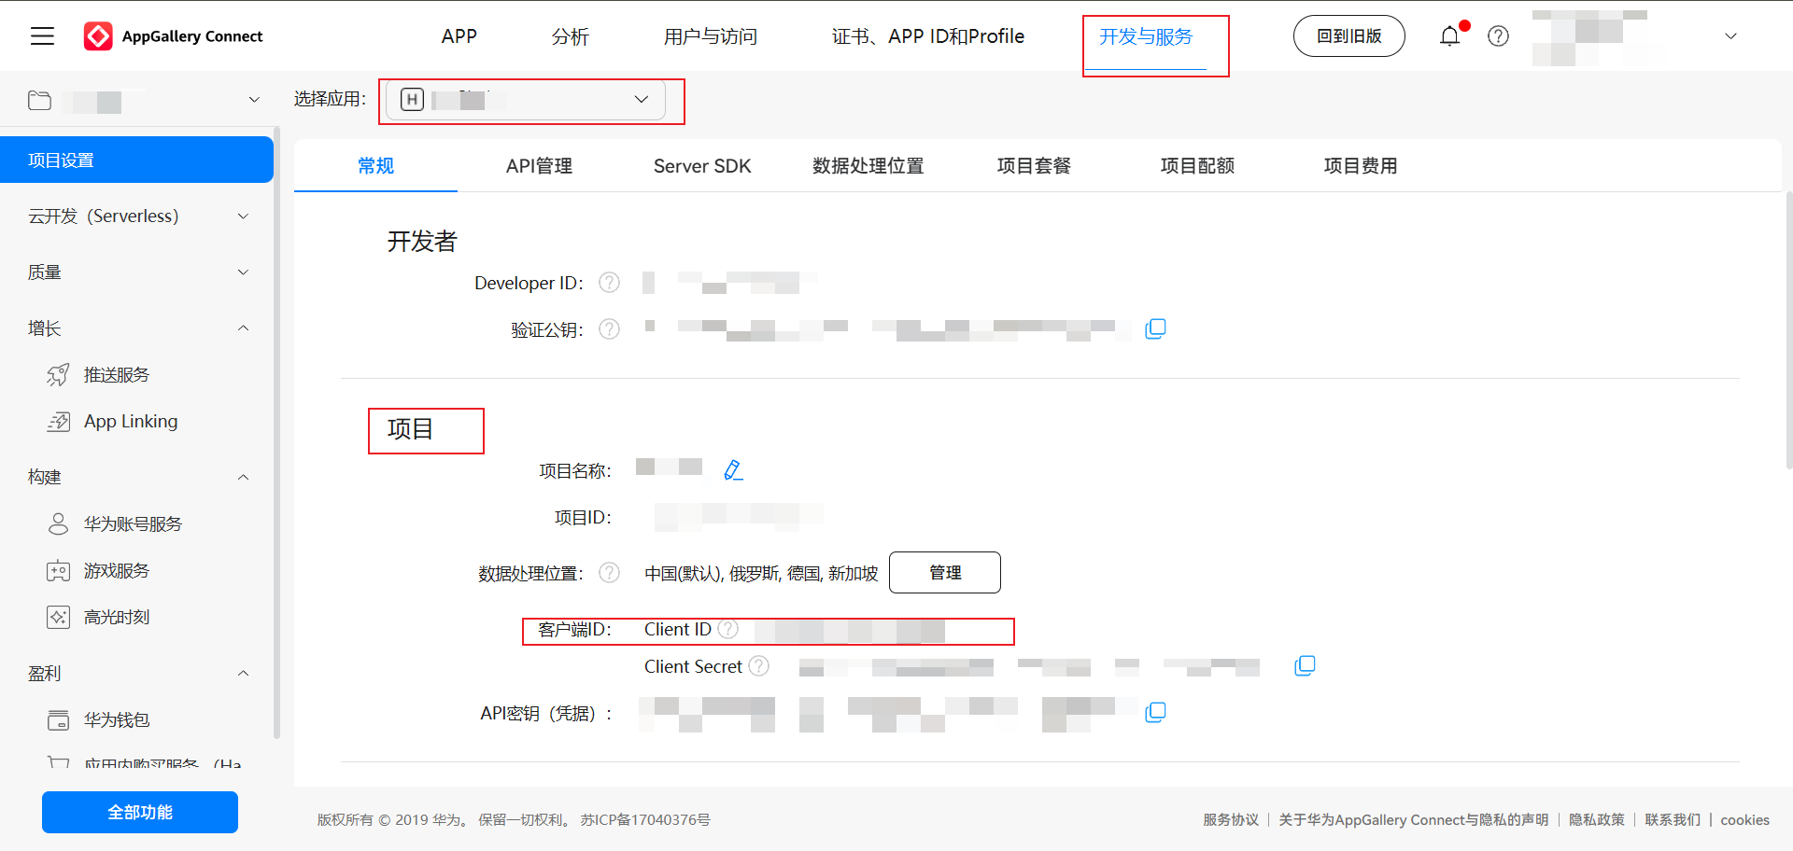The height and width of the screenshot is (851, 1793).
Task: Show the Client ID help tooltip
Action: point(727,629)
